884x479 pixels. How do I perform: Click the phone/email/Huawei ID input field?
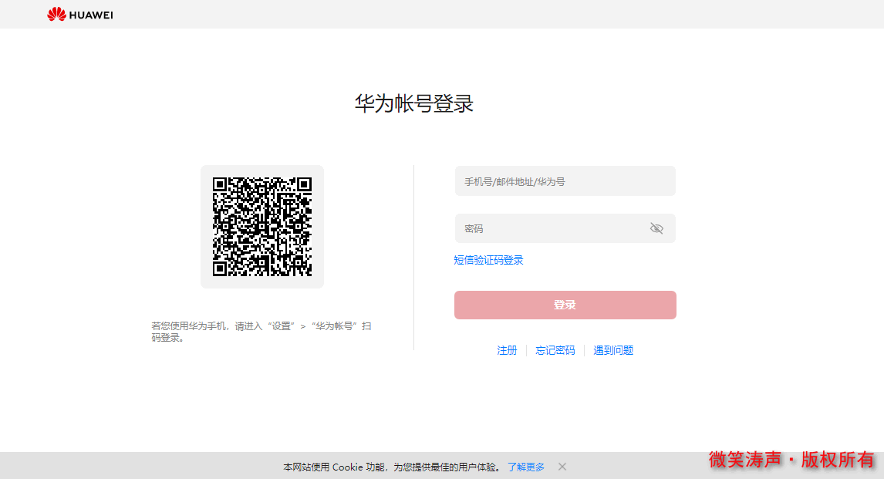(565, 181)
